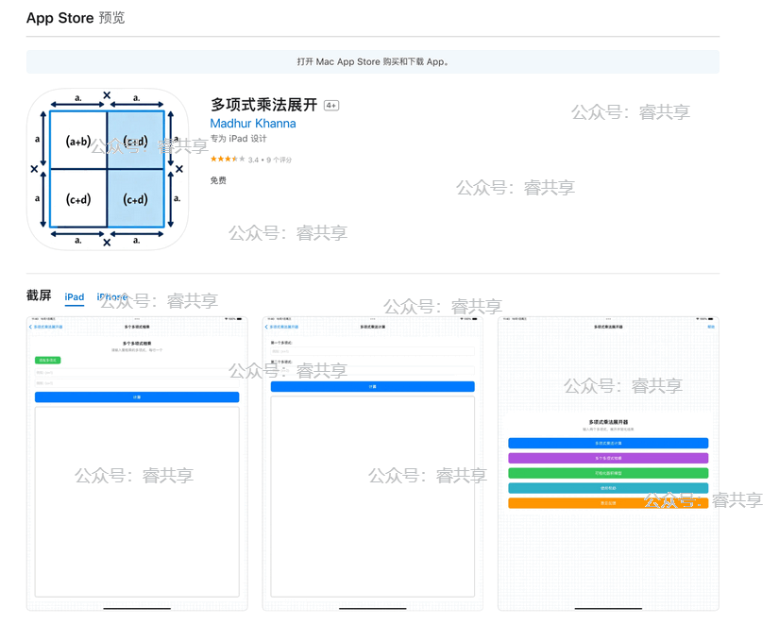Image resolution: width=779 pixels, height=624 pixels.
Task: Open the first iPad screenshot thumbnail
Action: [x=137, y=463]
